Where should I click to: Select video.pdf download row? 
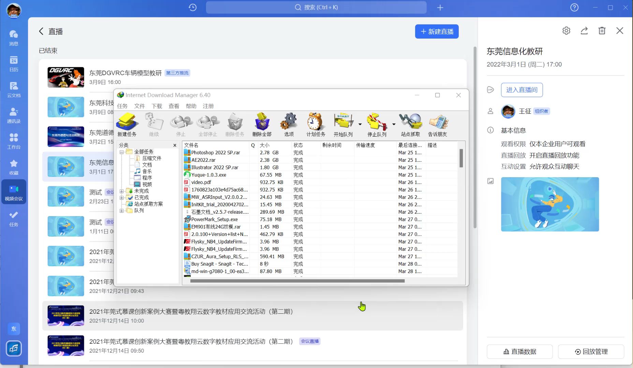point(321,182)
